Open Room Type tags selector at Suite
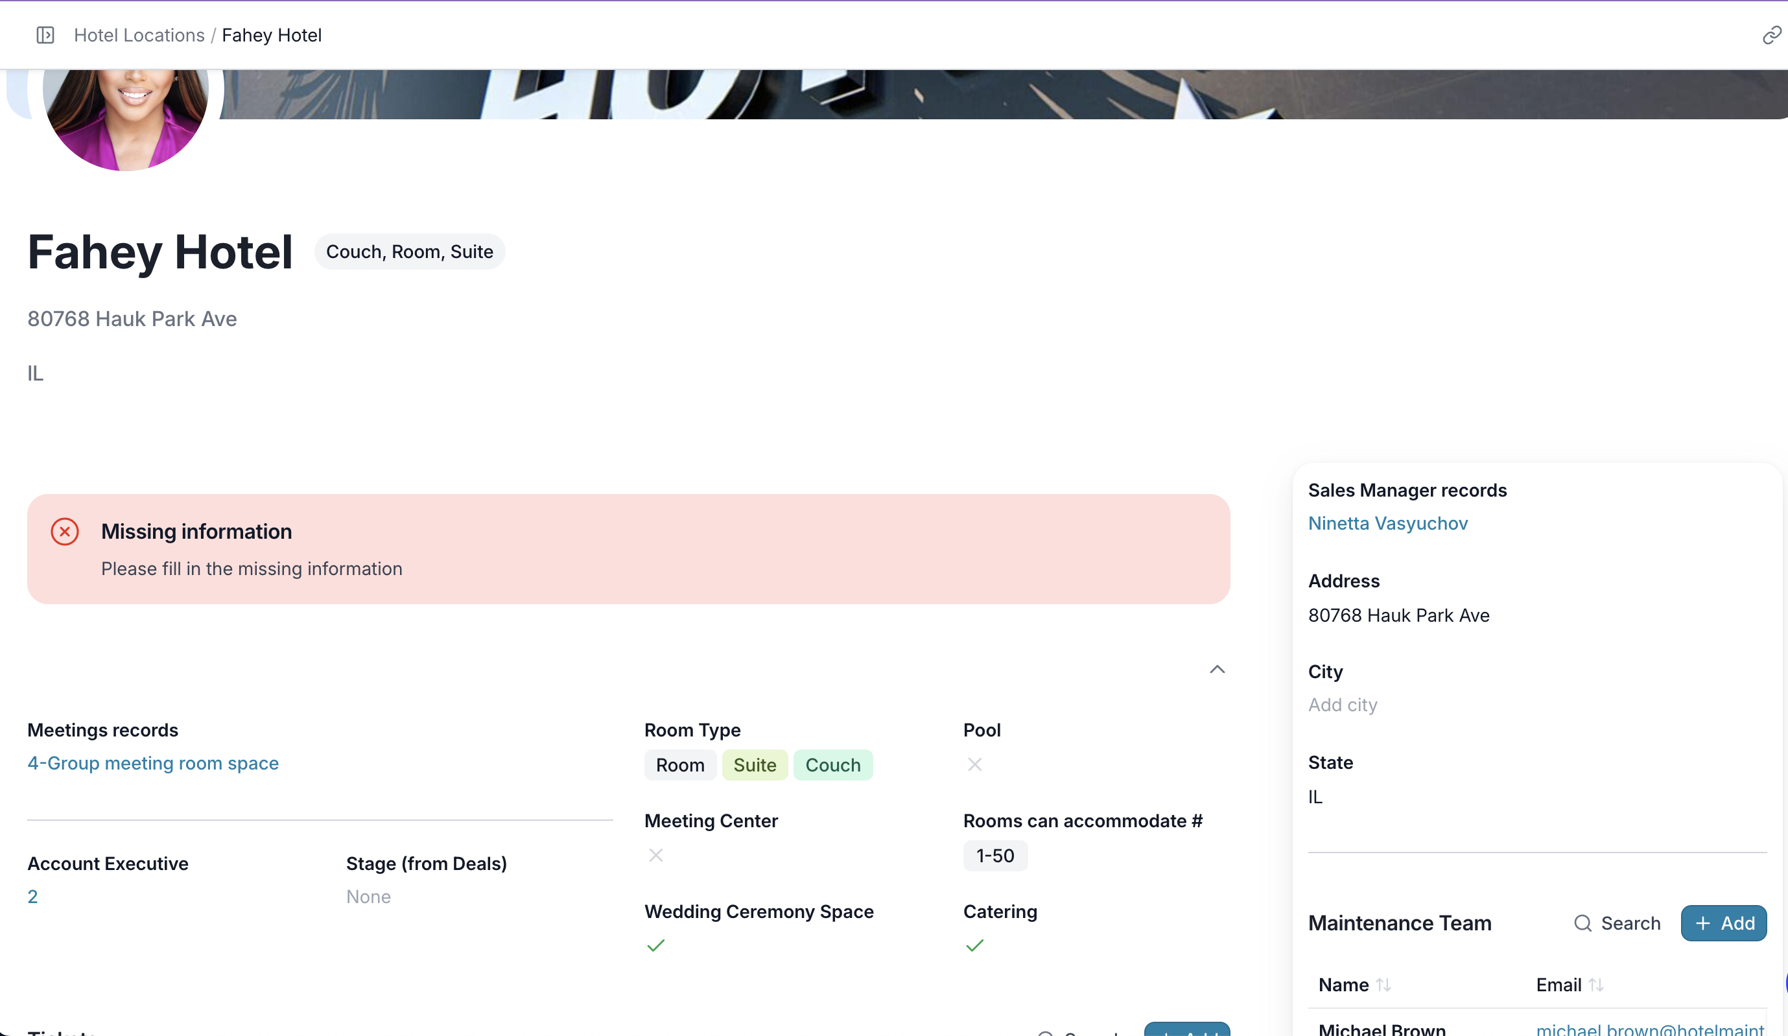The image size is (1788, 1036). coord(754,765)
